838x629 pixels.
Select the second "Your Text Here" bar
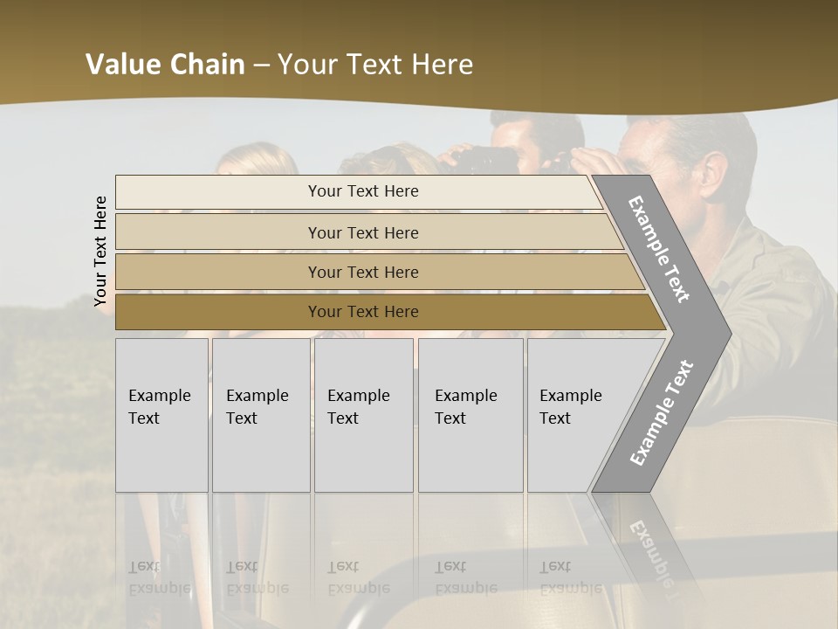(x=362, y=232)
